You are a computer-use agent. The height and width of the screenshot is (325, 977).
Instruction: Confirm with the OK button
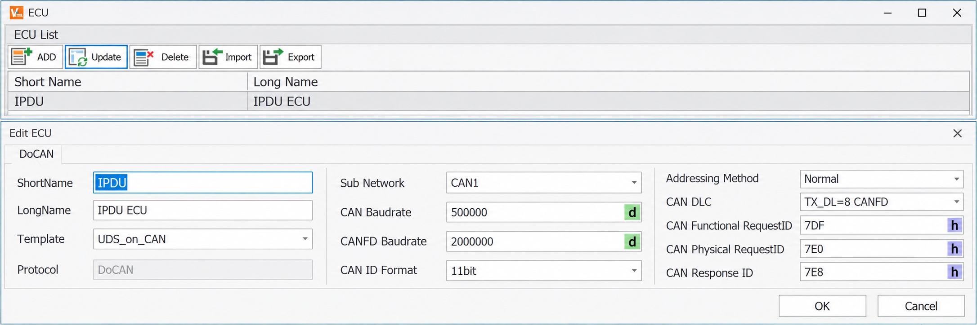[822, 306]
